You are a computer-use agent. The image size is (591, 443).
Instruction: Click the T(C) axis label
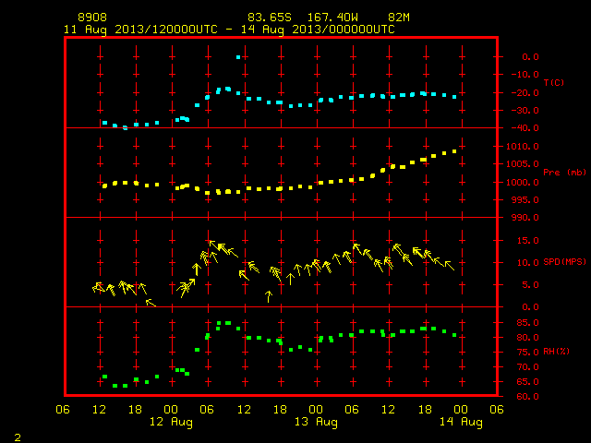click(554, 82)
